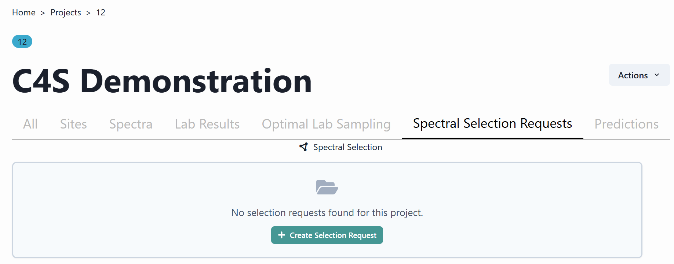674x264 pixels.
Task: Select the Spectral Selection Requests tab
Action: [x=492, y=124]
